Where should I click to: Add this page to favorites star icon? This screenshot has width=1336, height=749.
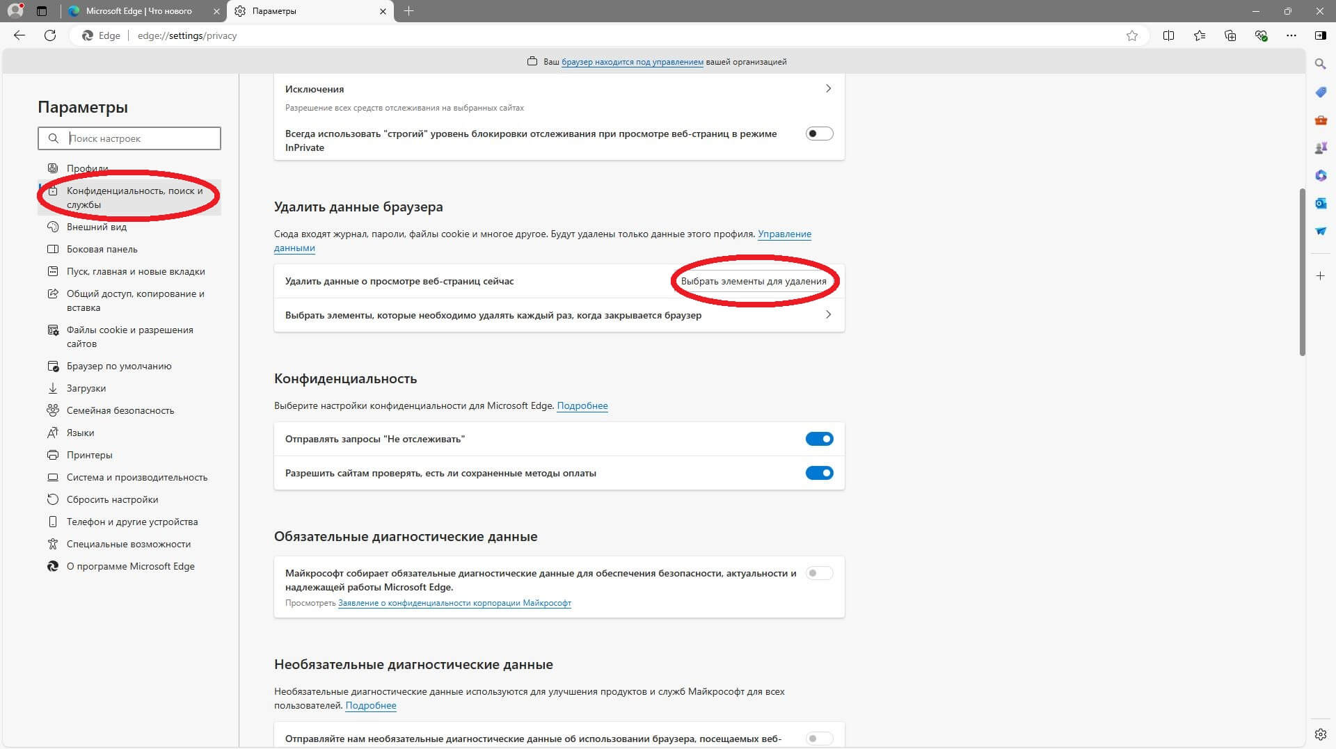click(1132, 35)
